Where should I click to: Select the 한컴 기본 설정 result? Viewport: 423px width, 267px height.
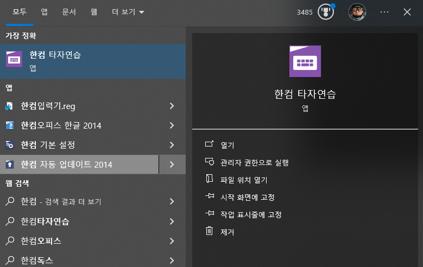(x=80, y=145)
